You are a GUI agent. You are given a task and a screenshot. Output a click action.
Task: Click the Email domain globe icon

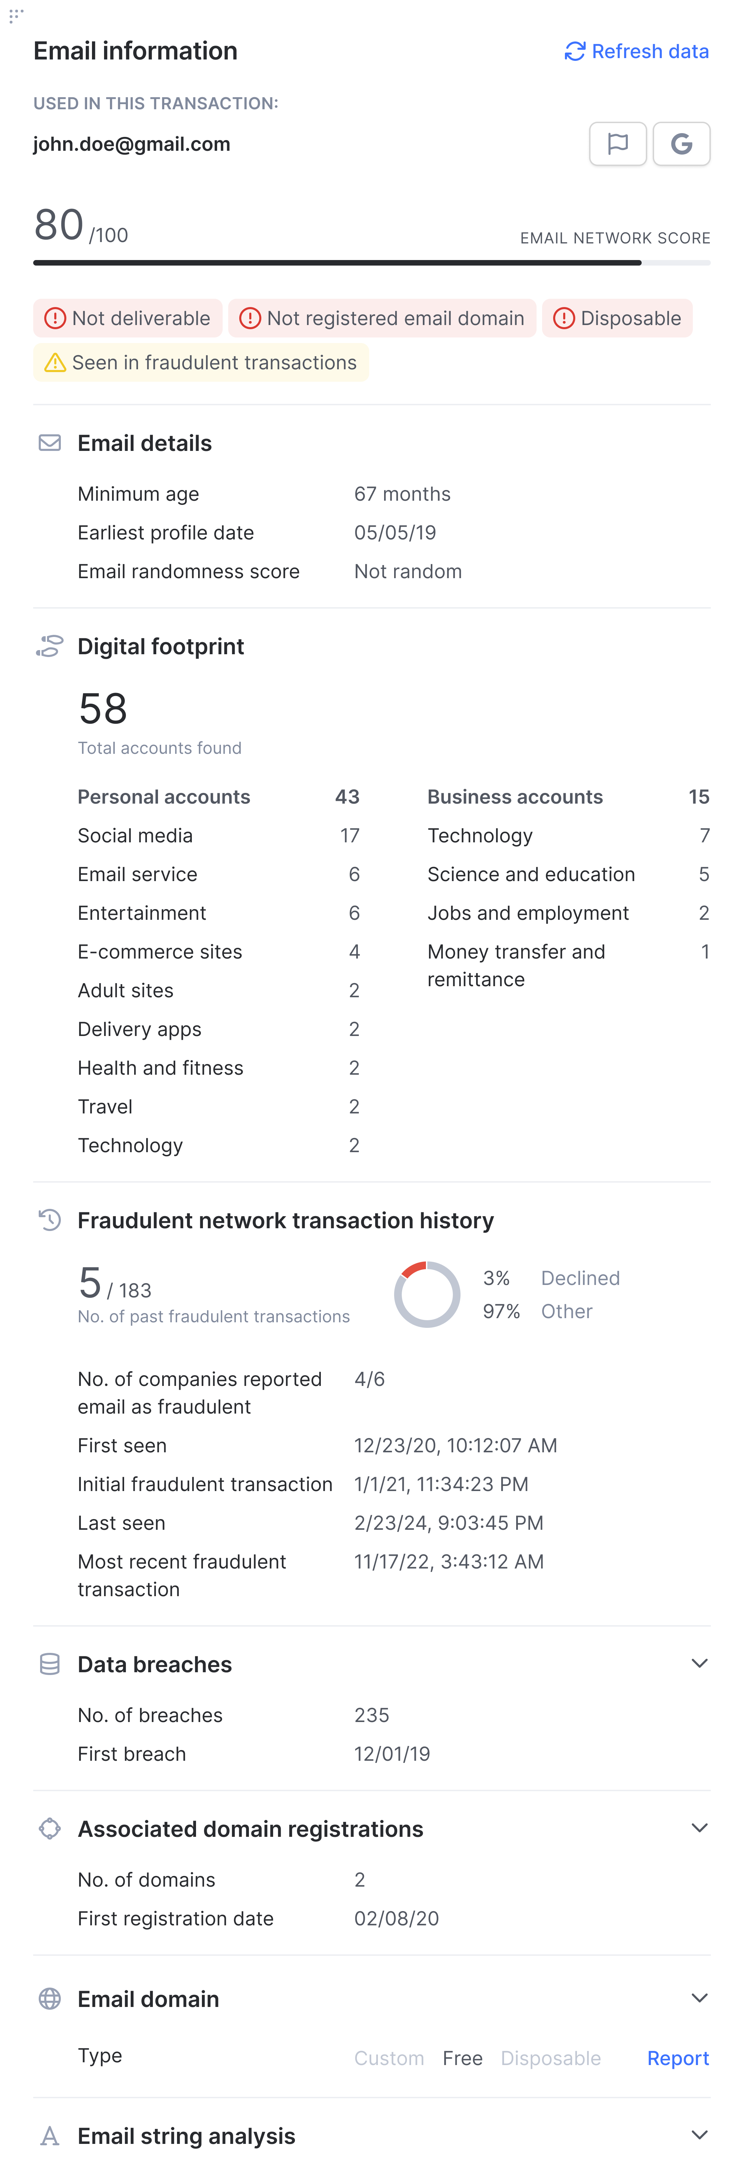click(x=50, y=1999)
